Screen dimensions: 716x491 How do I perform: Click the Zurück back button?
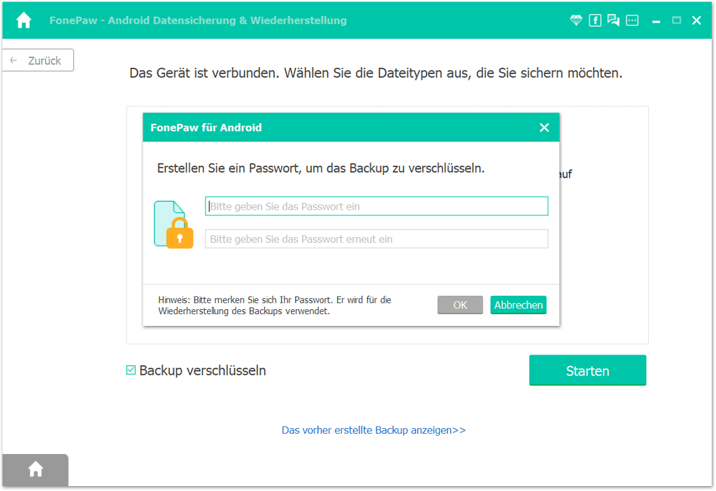point(38,60)
